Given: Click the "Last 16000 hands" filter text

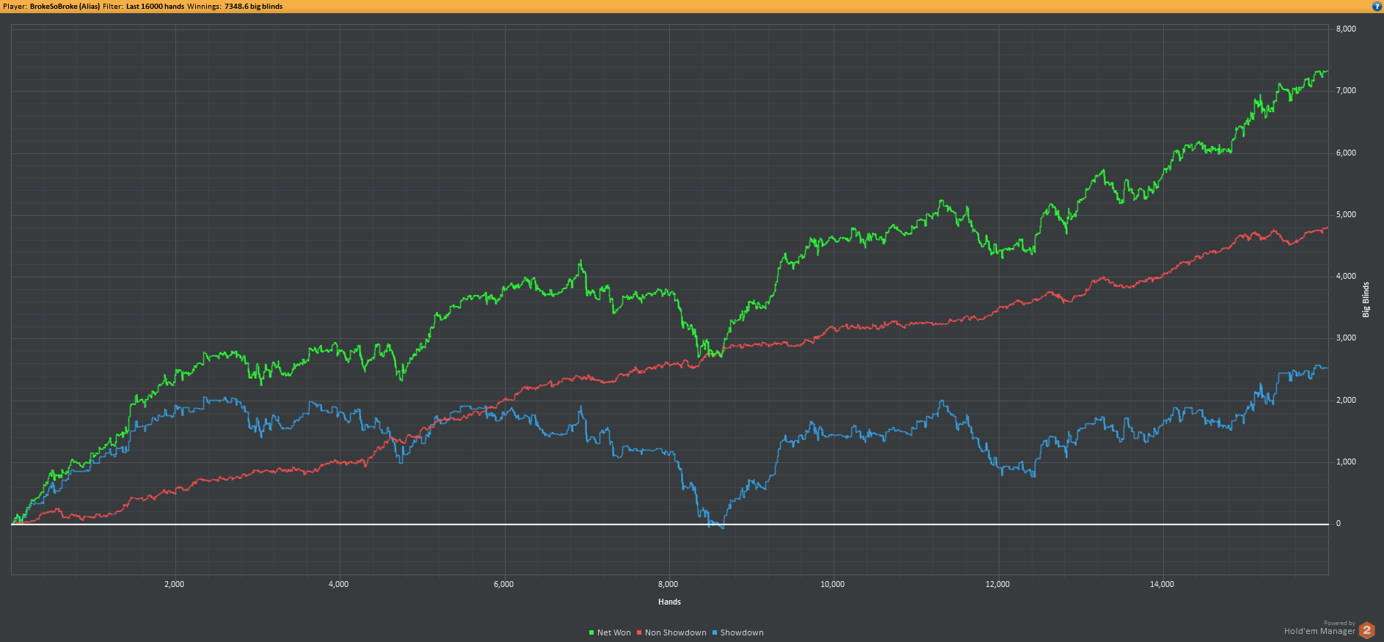Looking at the screenshot, I should [x=155, y=6].
